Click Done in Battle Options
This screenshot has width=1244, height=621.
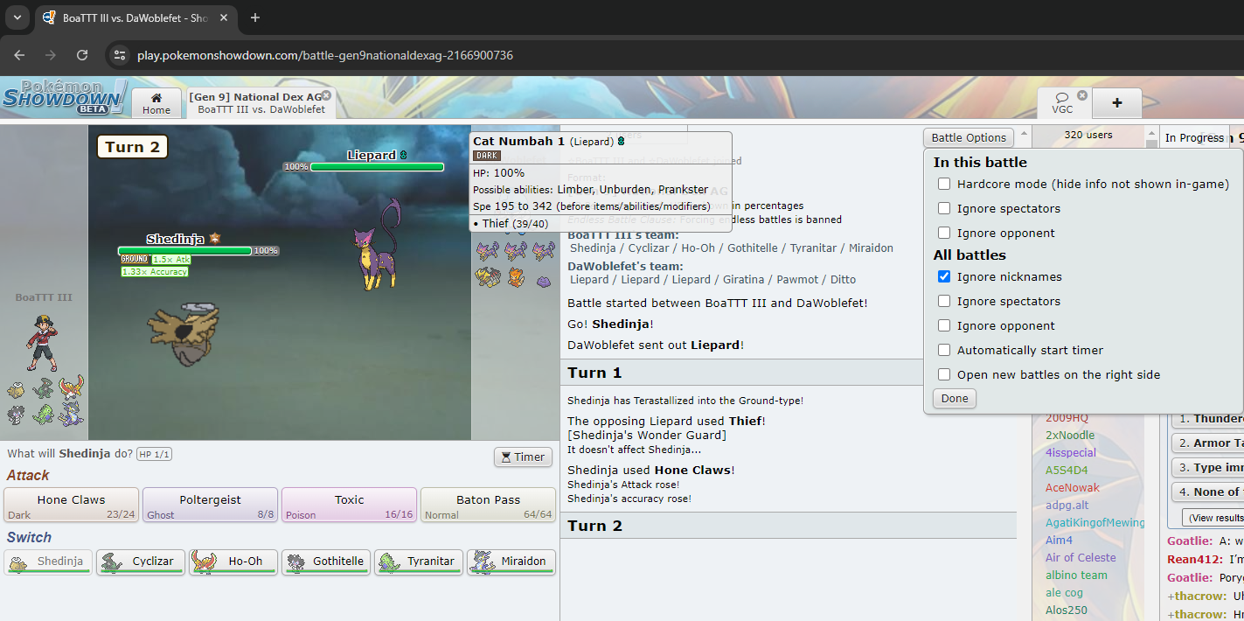[x=955, y=398]
